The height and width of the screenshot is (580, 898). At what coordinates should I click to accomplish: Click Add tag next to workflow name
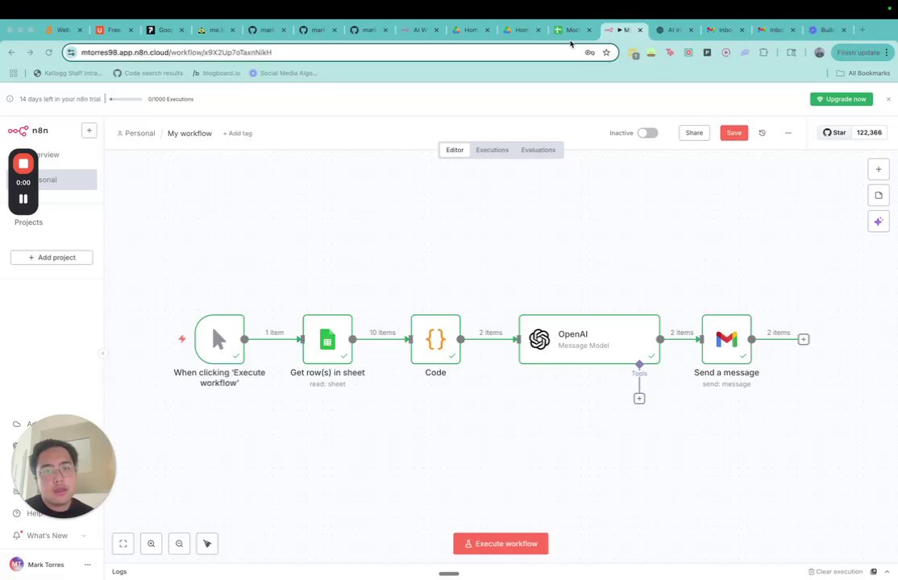(x=238, y=134)
